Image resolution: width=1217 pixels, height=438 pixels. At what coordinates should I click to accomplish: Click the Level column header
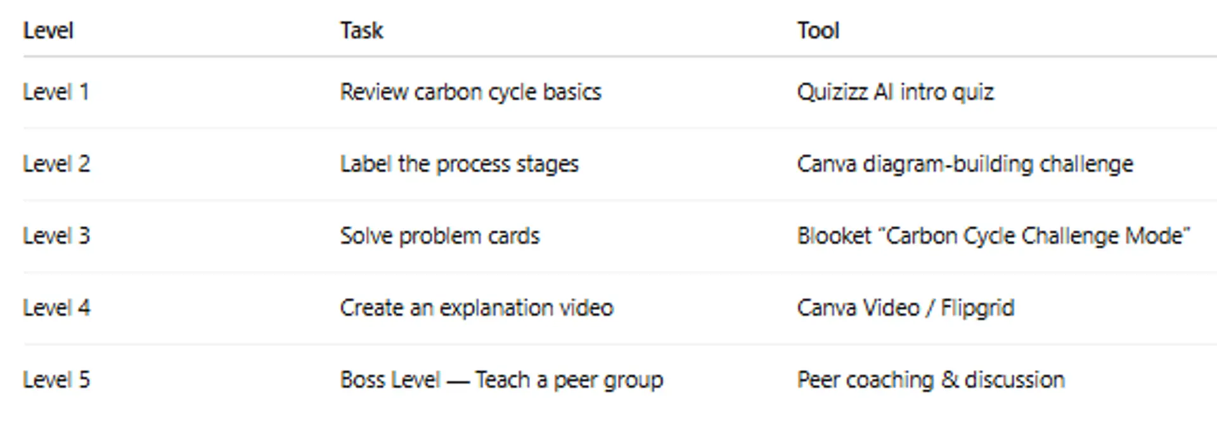click(x=48, y=30)
